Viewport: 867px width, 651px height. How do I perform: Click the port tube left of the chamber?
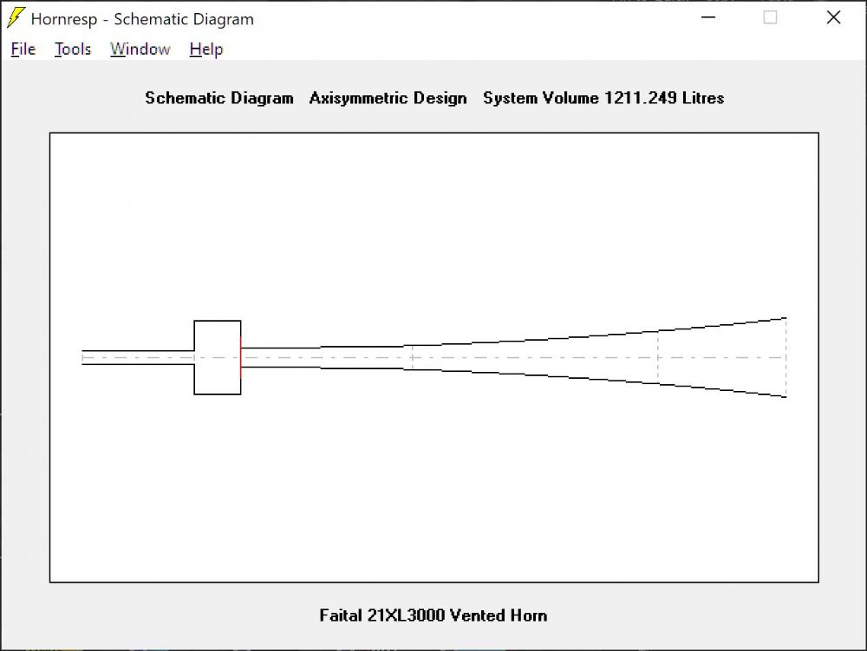[x=139, y=357]
